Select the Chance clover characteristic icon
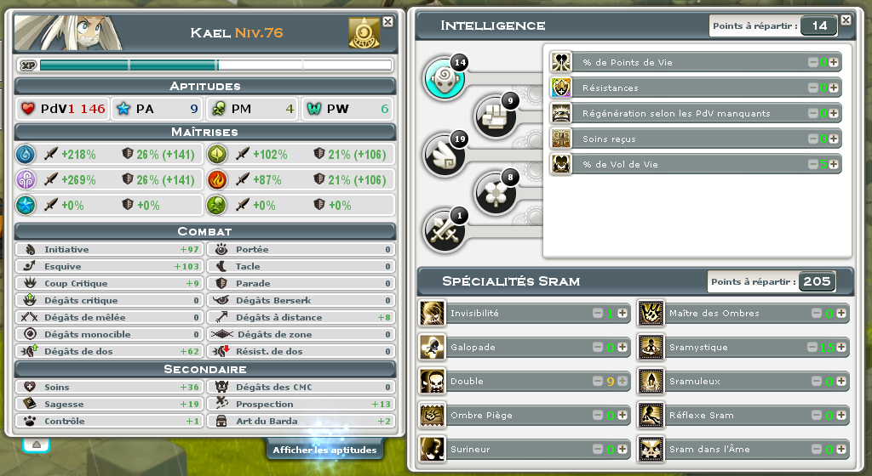872x476 pixels. (x=495, y=194)
